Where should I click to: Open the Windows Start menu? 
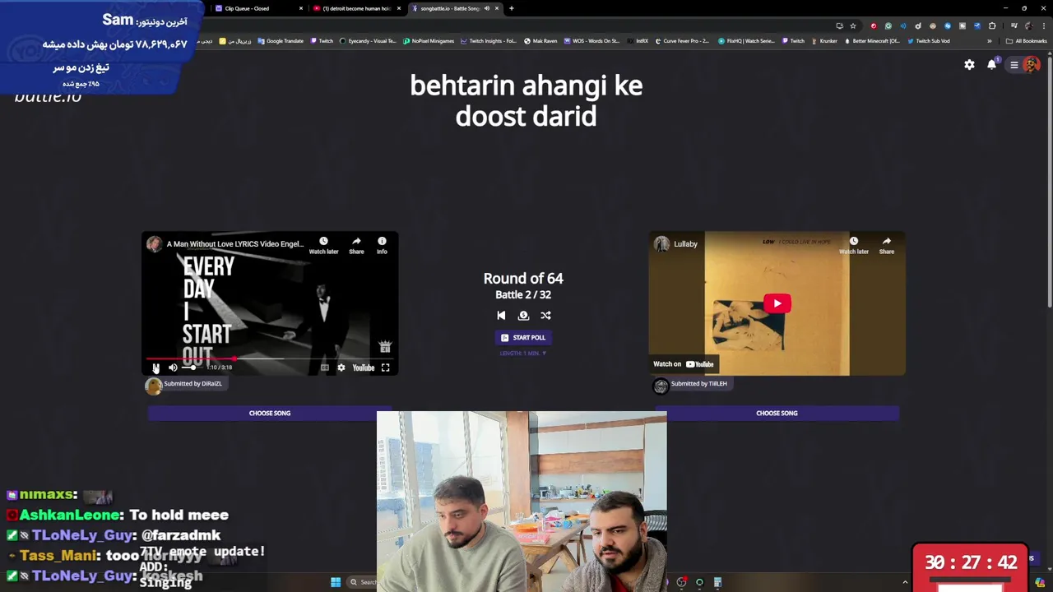pyautogui.click(x=336, y=582)
